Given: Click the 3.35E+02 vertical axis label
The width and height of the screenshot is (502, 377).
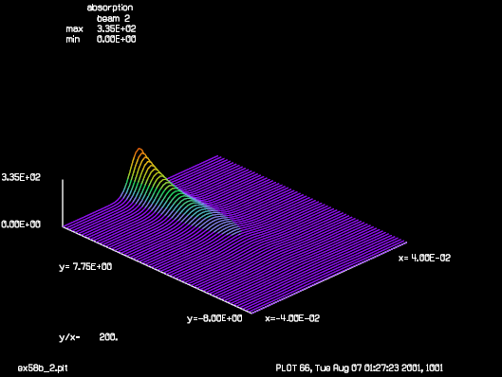Looking at the screenshot, I should 21,177.
